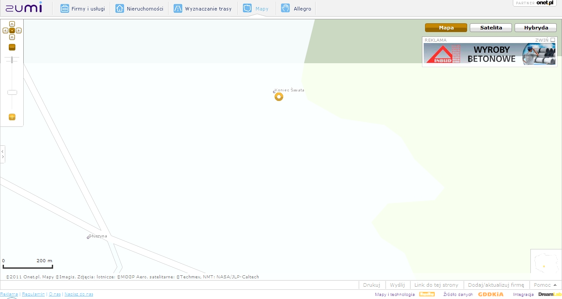
Task: Click the Koniec Świata location marker
Action: coord(279,97)
